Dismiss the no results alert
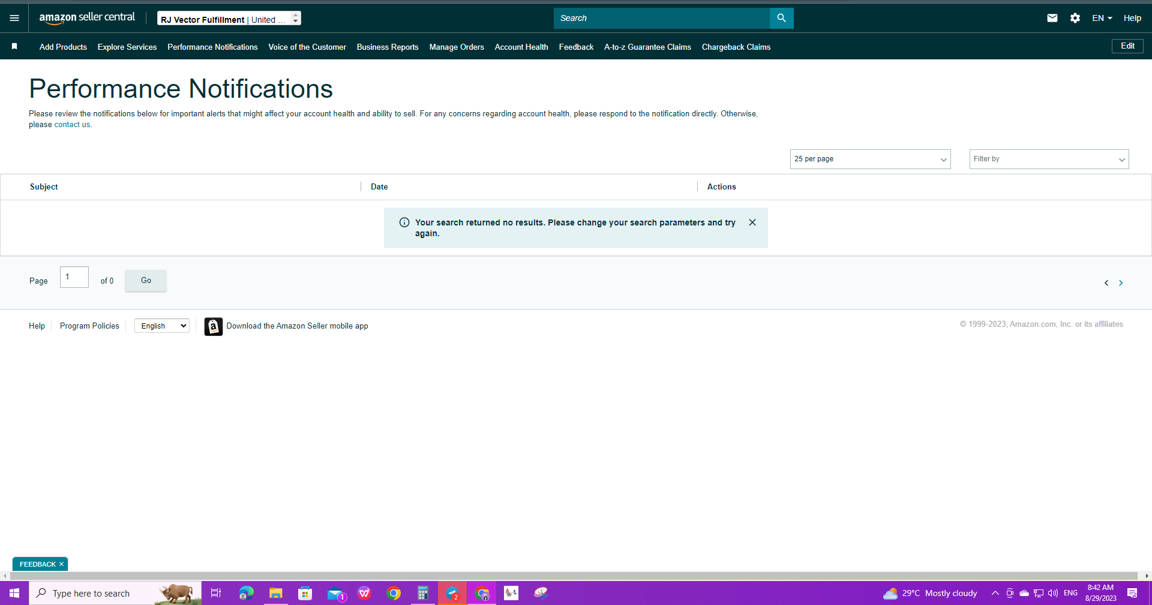The height and width of the screenshot is (605, 1152). click(x=752, y=222)
